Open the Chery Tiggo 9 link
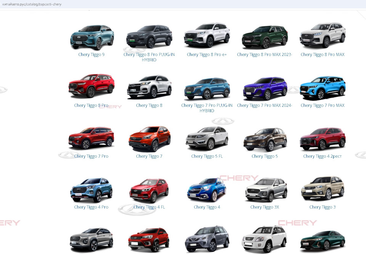366x254 pixels. coord(91,54)
